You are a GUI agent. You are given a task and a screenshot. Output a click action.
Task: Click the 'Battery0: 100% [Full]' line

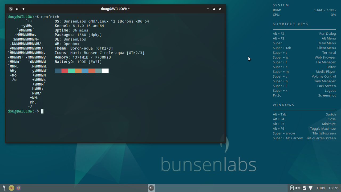pos(78,62)
